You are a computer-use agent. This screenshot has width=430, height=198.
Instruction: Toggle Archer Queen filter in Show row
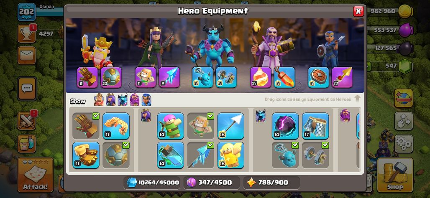[x=110, y=100]
